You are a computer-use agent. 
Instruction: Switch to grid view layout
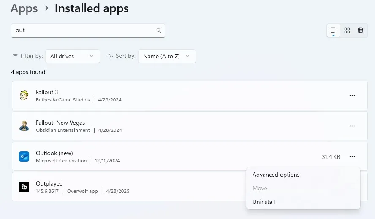point(347,30)
